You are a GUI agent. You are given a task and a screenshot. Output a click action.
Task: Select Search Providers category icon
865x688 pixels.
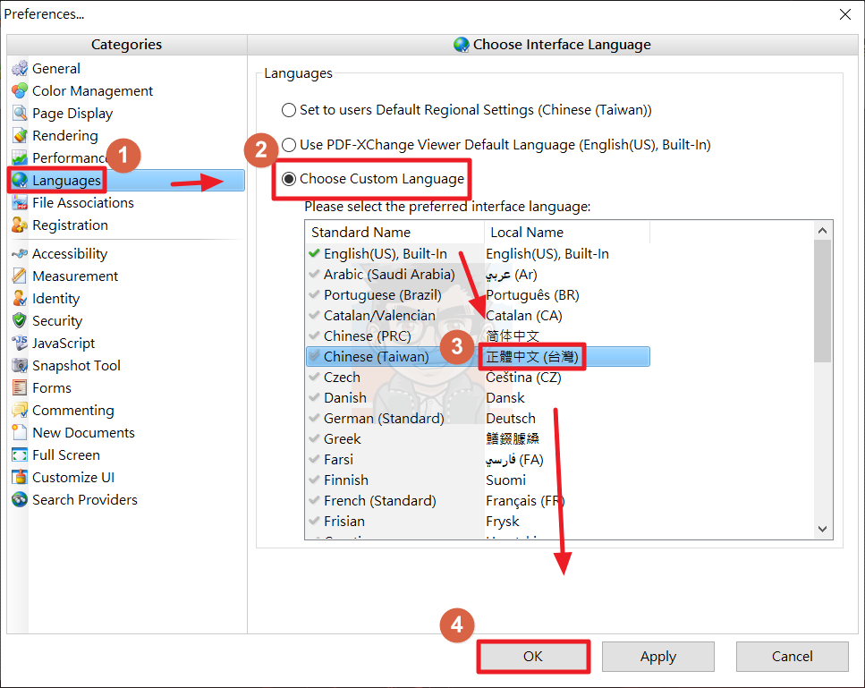20,499
